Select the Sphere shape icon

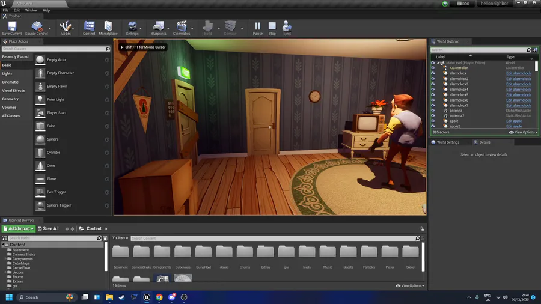pos(40,139)
